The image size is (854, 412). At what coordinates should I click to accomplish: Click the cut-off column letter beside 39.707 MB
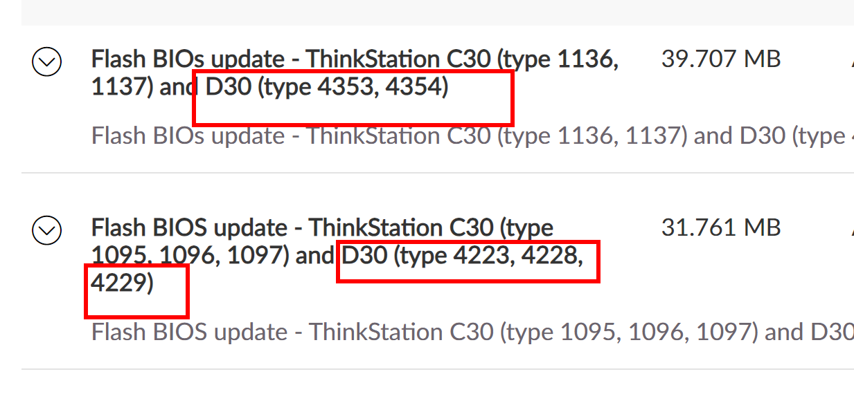click(851, 59)
